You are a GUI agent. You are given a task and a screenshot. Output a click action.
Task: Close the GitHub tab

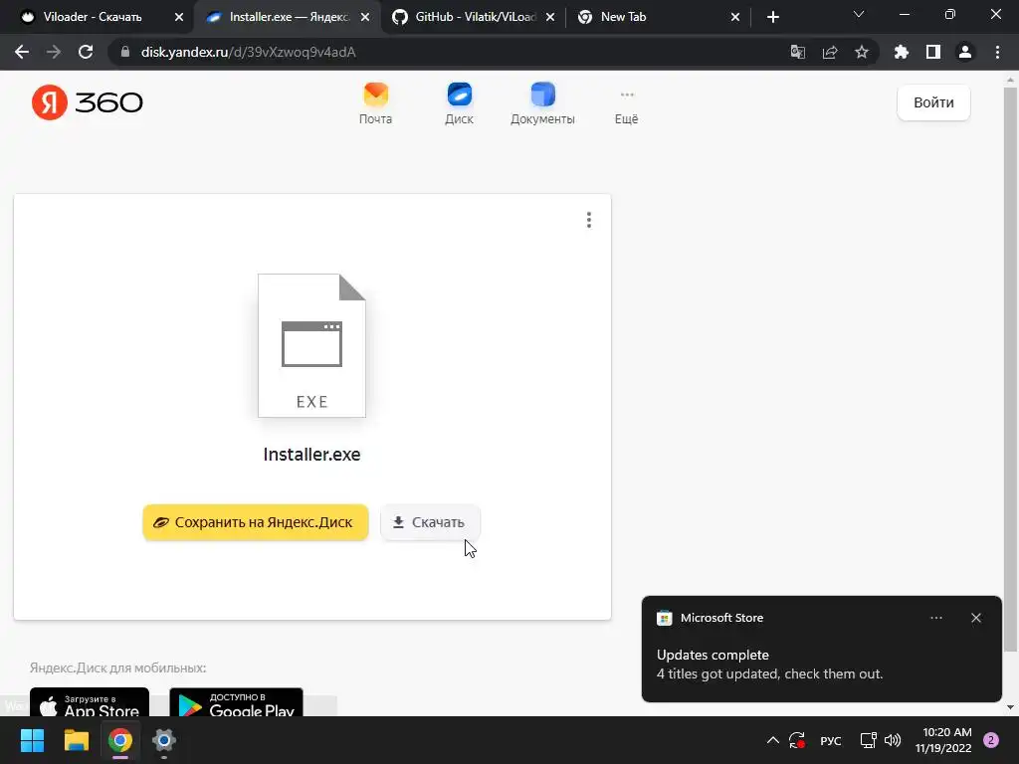click(x=550, y=17)
